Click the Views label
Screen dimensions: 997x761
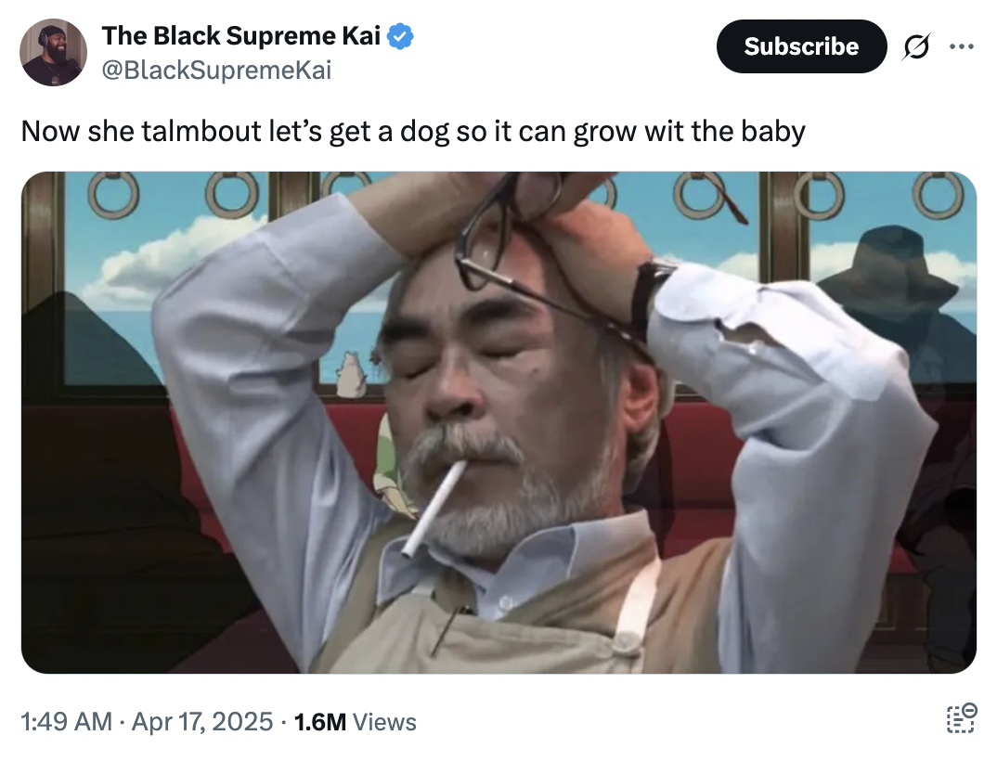(384, 722)
